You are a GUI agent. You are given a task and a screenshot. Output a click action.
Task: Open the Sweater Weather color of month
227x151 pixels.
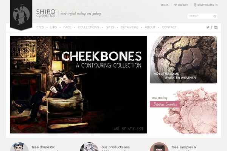(x=183, y=60)
